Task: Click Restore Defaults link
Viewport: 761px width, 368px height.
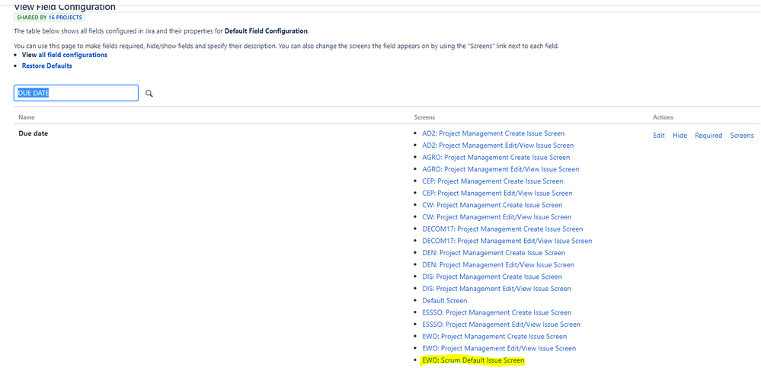Action: (x=47, y=66)
